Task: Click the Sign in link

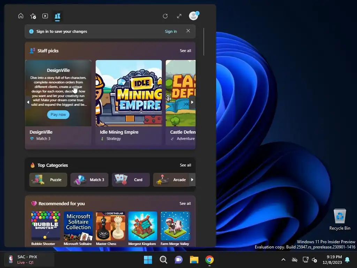Action: tap(171, 31)
